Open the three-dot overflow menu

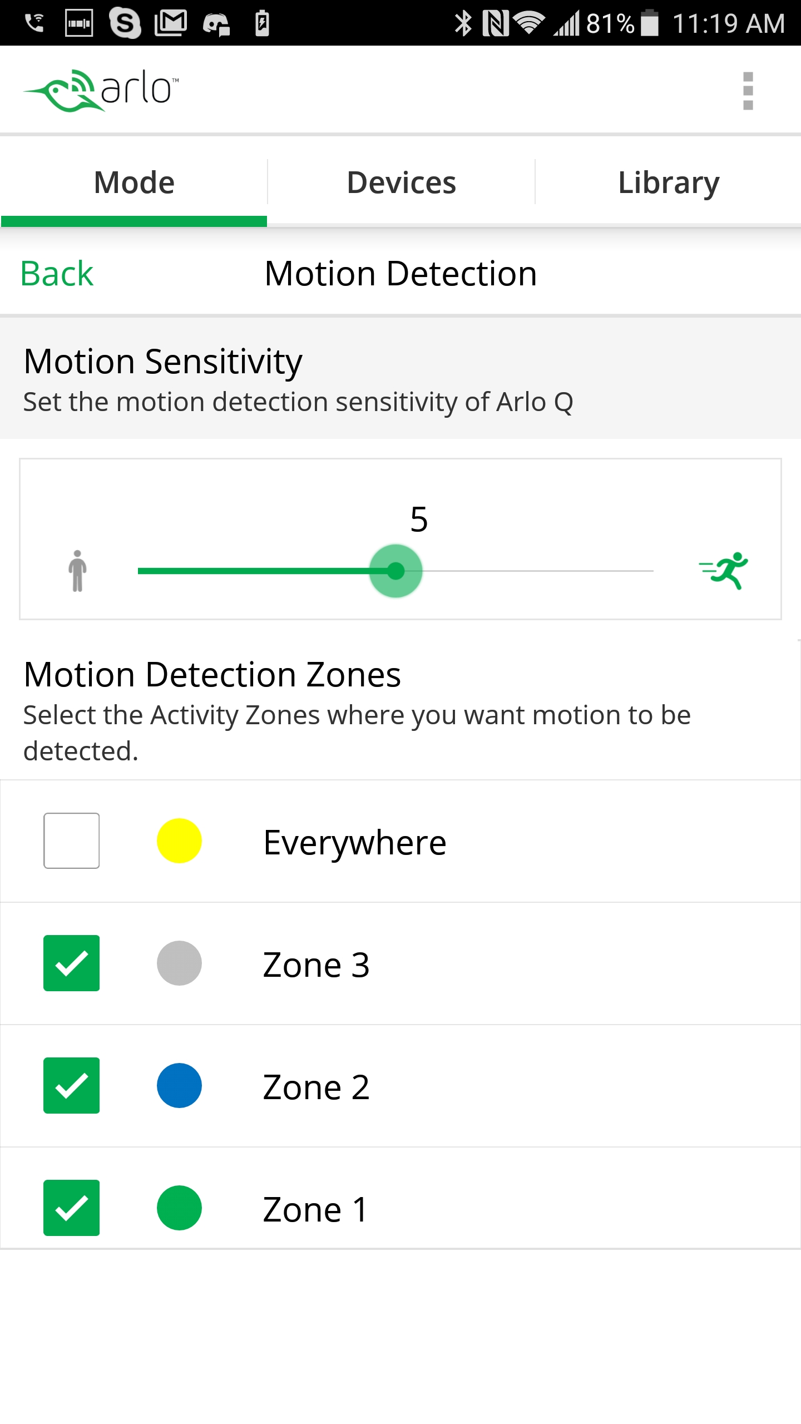tap(748, 91)
